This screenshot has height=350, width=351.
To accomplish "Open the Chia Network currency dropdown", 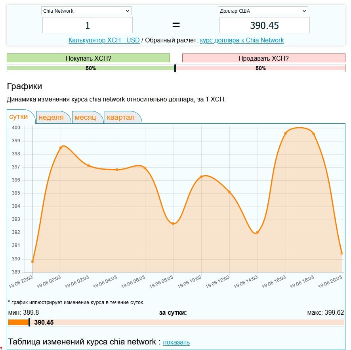I will (x=86, y=11).
